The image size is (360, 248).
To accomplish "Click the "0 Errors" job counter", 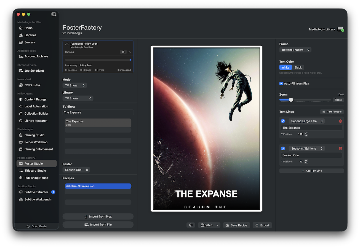I will [100, 70].
